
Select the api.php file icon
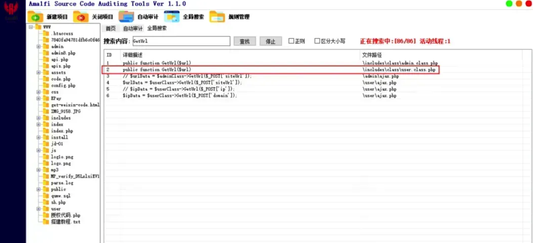pos(46,59)
